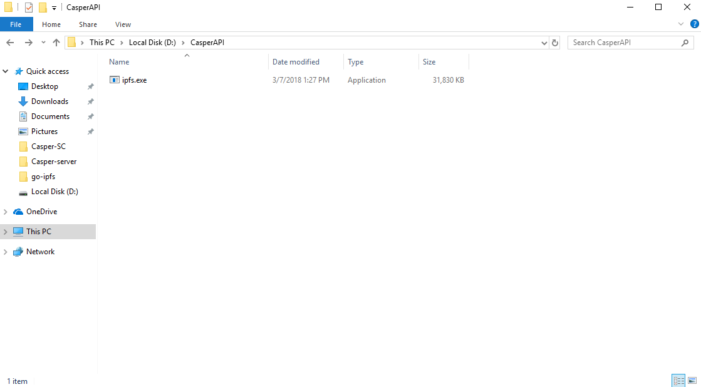Image resolution: width=701 pixels, height=387 pixels.
Task: Open Documents in navigation pane
Action: pos(51,116)
